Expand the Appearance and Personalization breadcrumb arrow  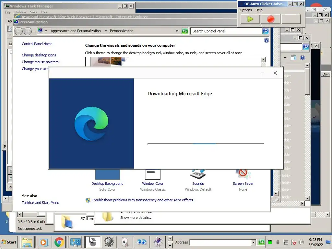click(x=106, y=31)
